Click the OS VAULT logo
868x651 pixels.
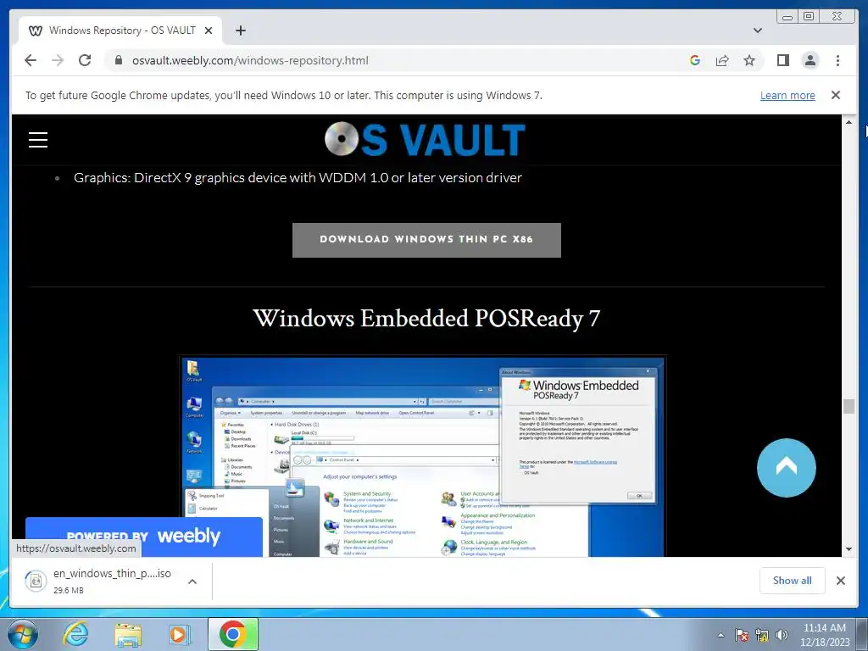[426, 139]
